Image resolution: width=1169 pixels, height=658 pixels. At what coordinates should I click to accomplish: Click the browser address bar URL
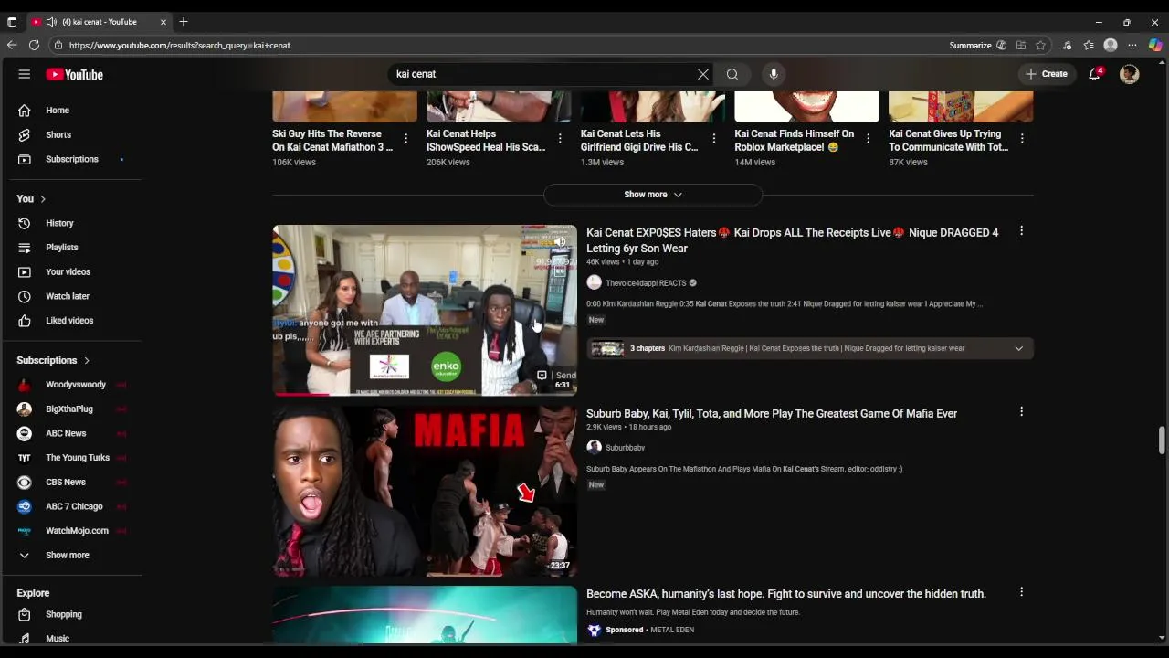(x=180, y=45)
